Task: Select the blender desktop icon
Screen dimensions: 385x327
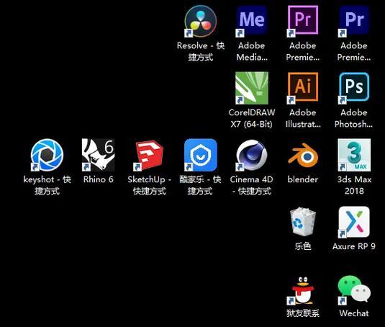Action: point(303,155)
